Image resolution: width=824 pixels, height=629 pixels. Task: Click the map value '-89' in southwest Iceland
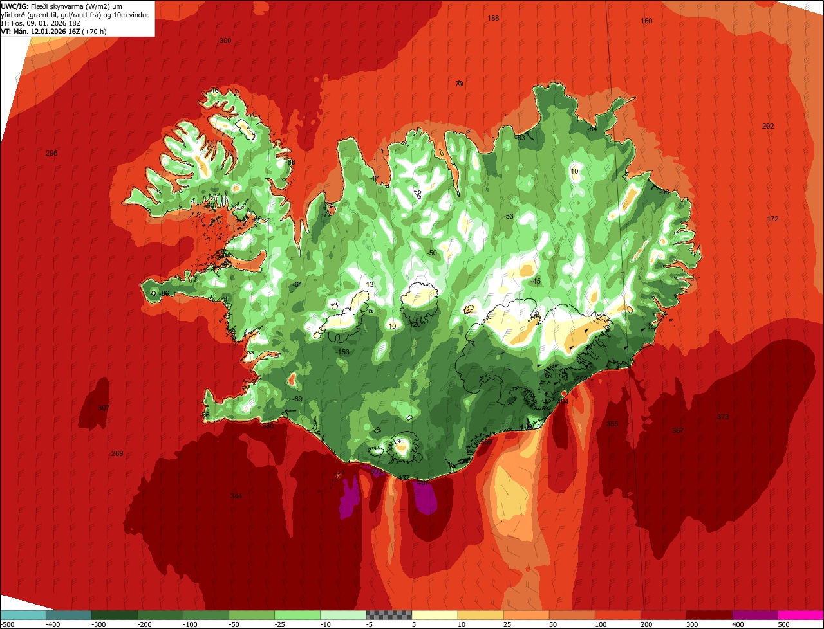pos(297,399)
